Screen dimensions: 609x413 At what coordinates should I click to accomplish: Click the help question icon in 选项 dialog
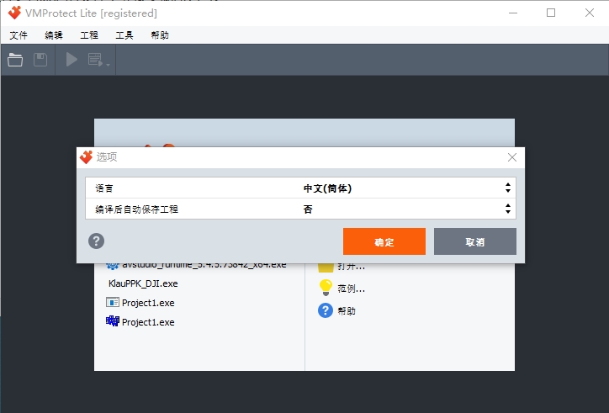97,241
